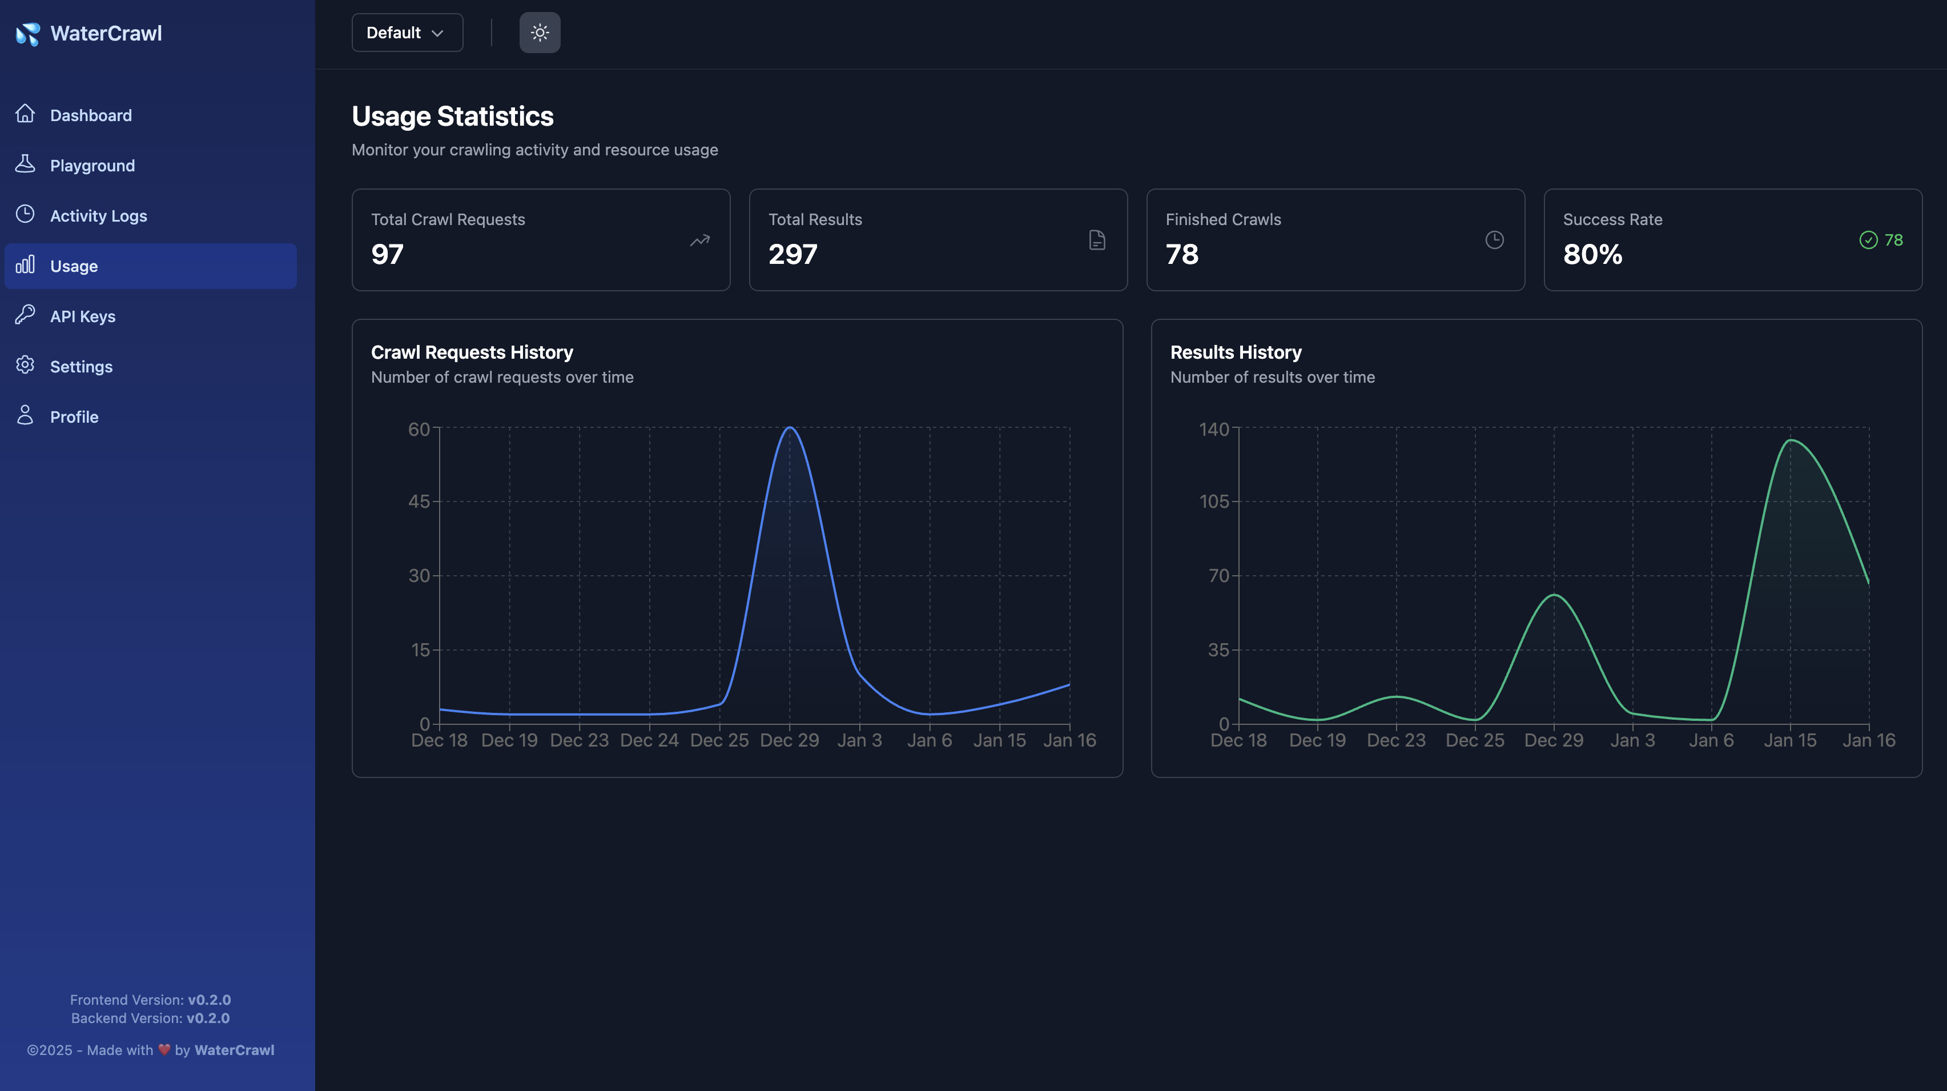The height and width of the screenshot is (1091, 1947).
Task: Click the green checkmark in Success Rate
Action: pos(1868,240)
